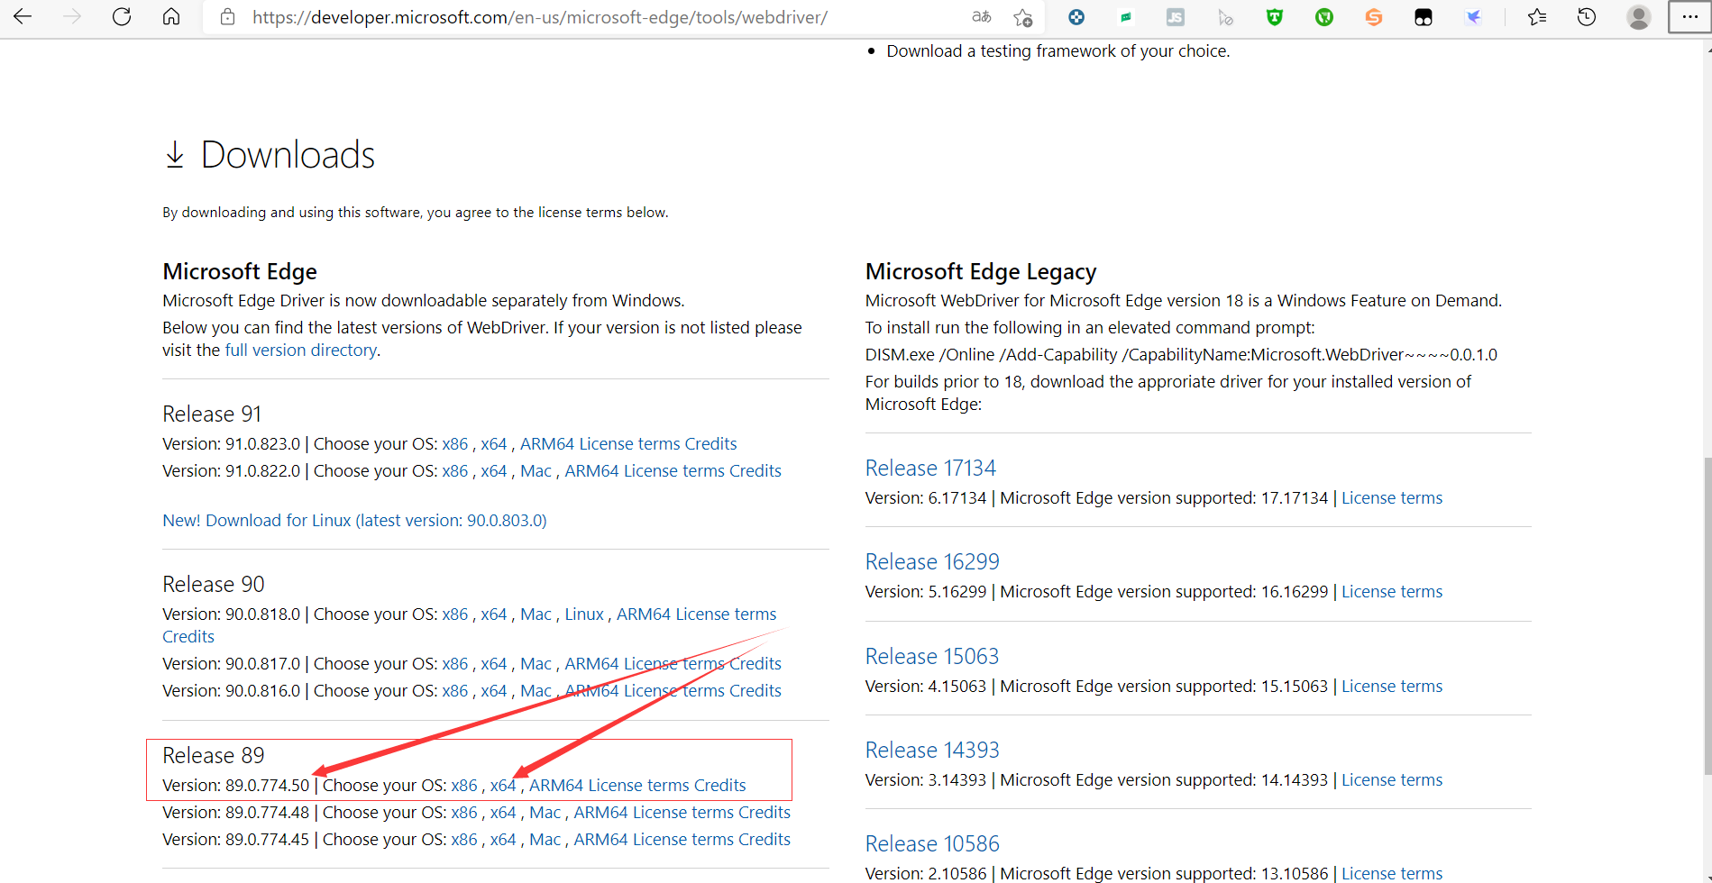Download Mac driver for version 91.0.822.0
The height and width of the screenshot is (883, 1712).
click(536, 470)
